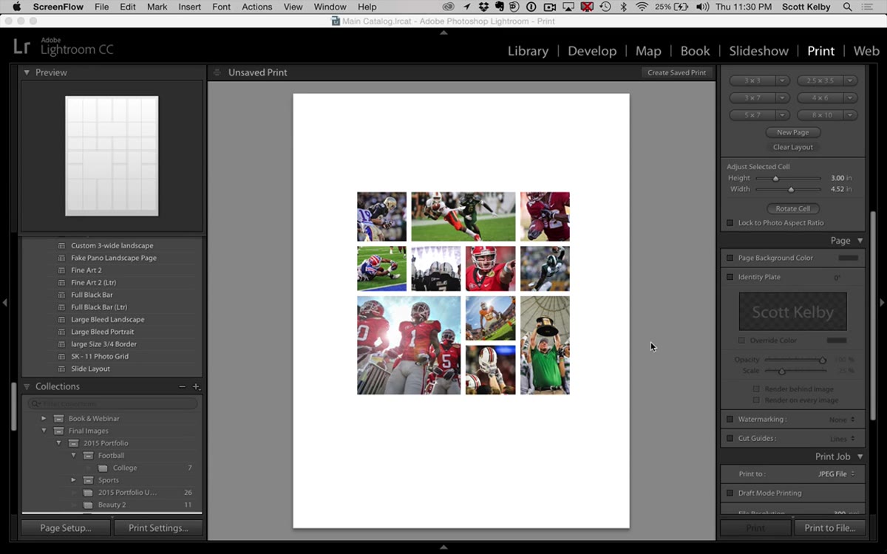This screenshot has width=887, height=554.
Task: Select the Custom 3-wide landscape template icon
Action: (x=63, y=246)
